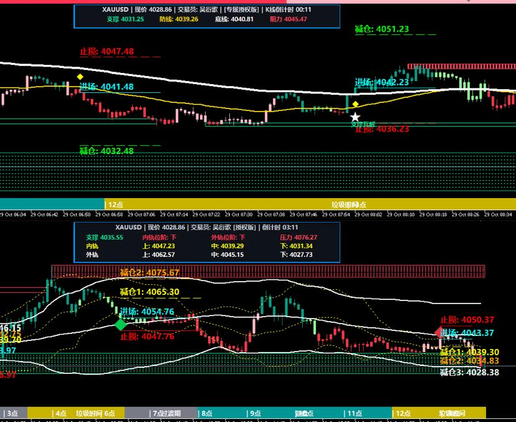Select the 减仓2: 4075.67 label
The width and height of the screenshot is (516, 422).
[150, 272]
